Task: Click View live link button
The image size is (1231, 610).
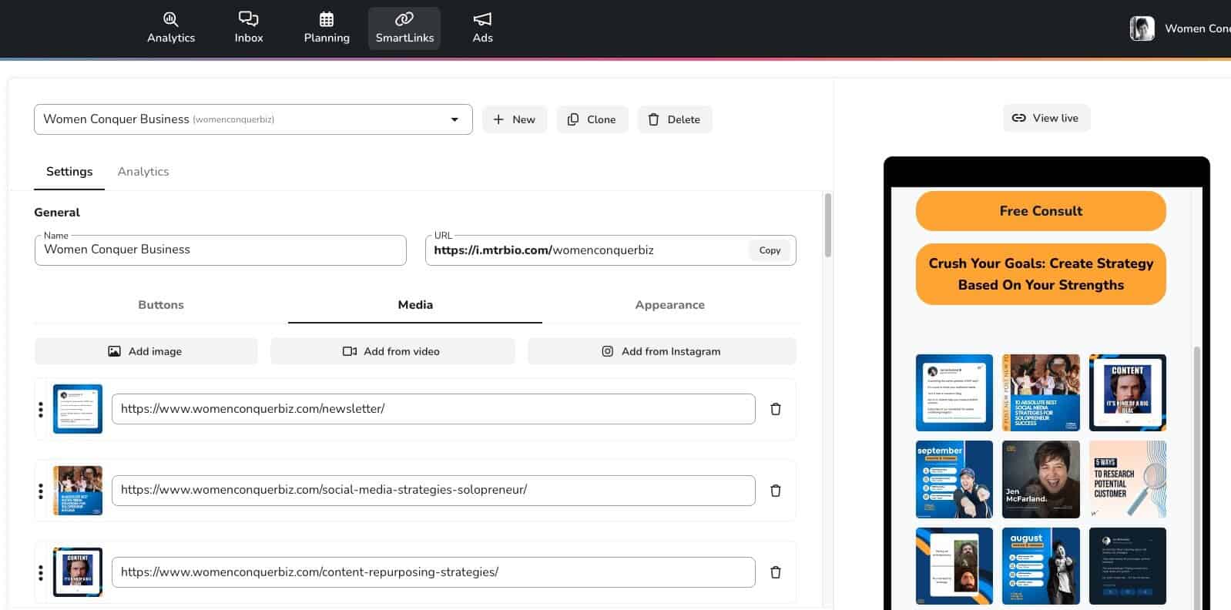Action: tap(1046, 118)
